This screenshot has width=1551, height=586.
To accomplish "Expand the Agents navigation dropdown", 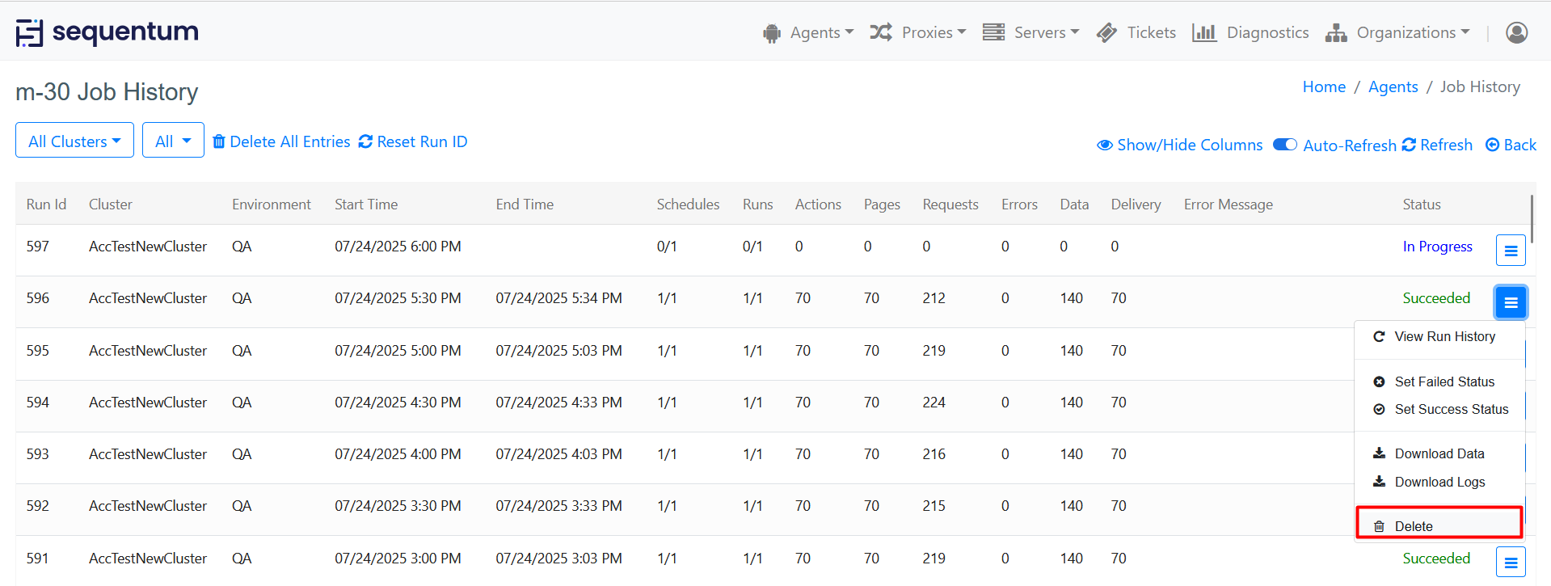I will click(808, 32).
